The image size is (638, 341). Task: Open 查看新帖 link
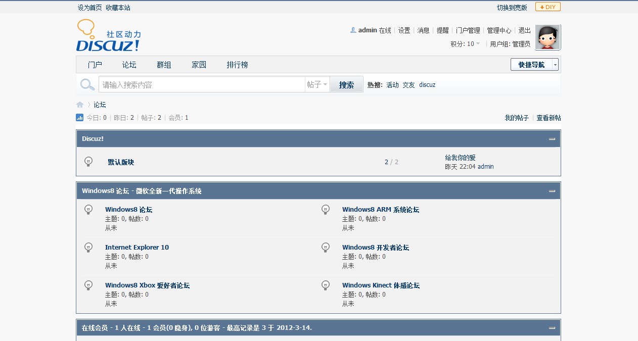coord(549,118)
